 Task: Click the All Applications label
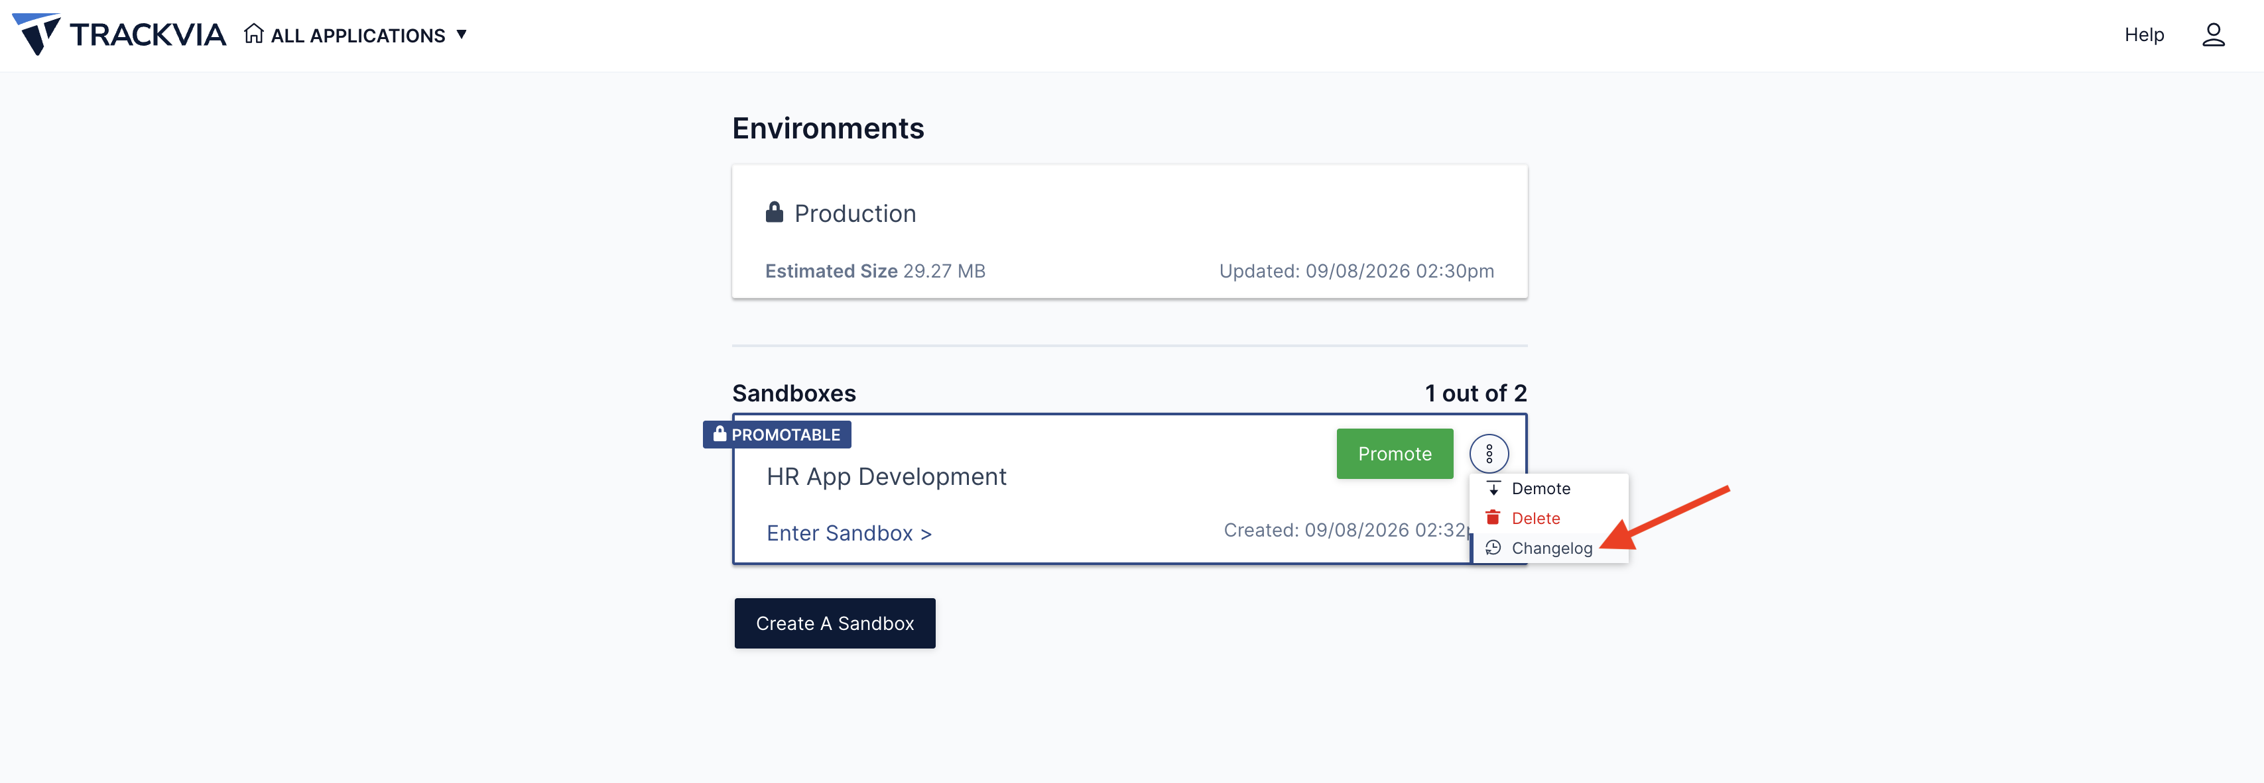(x=357, y=35)
